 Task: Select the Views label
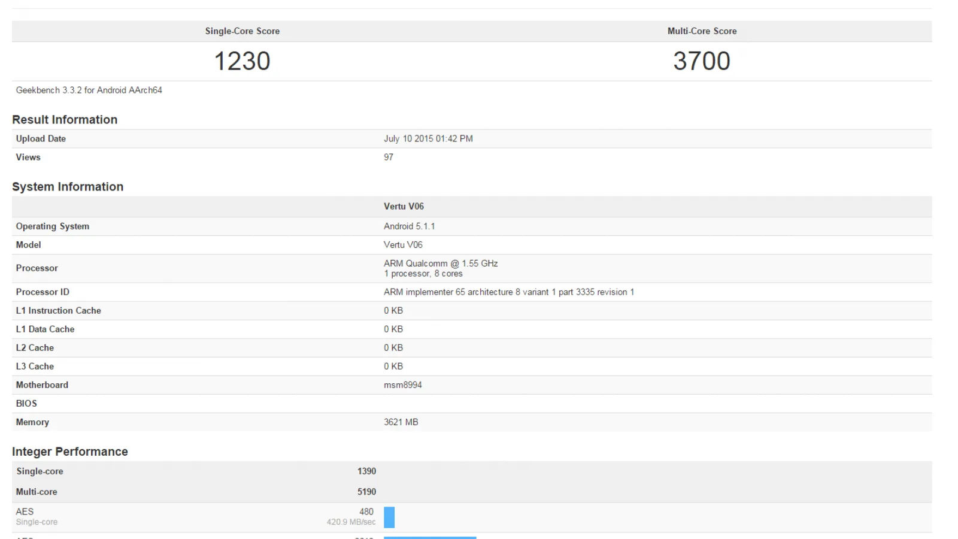tap(28, 157)
